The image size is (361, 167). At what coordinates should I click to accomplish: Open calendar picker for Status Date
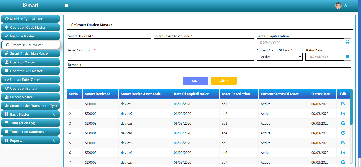[347, 57]
